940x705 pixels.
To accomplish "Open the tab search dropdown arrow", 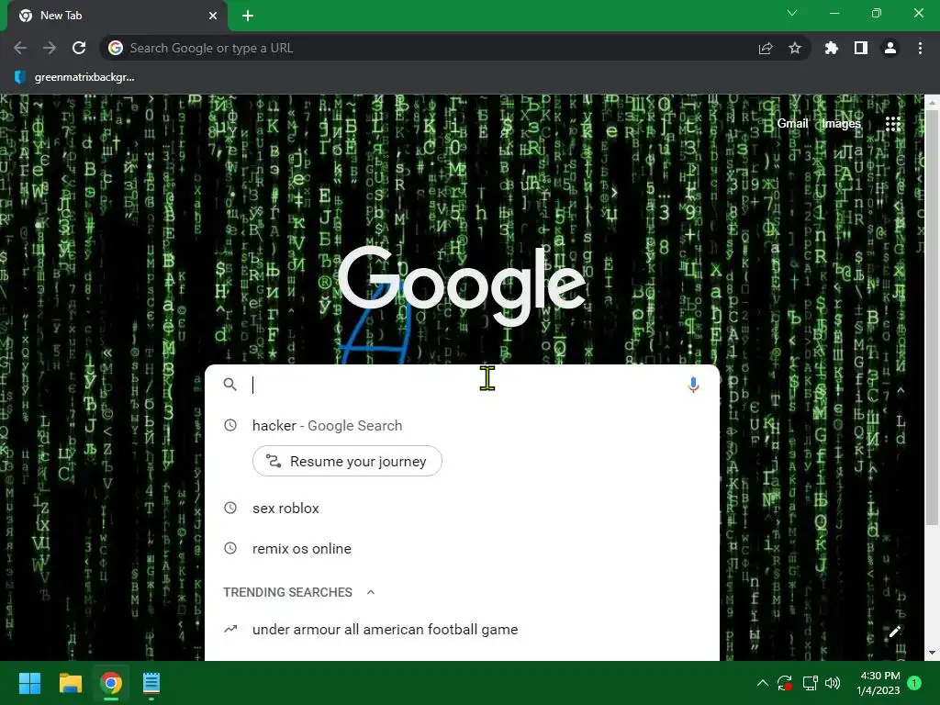I will (x=792, y=13).
